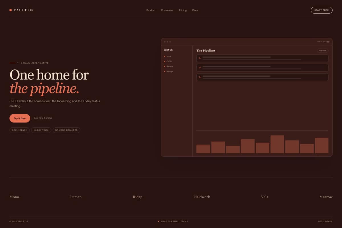The image size is (342, 228).
Task: Click the vault-os.app address text
Action: (x=323, y=42)
